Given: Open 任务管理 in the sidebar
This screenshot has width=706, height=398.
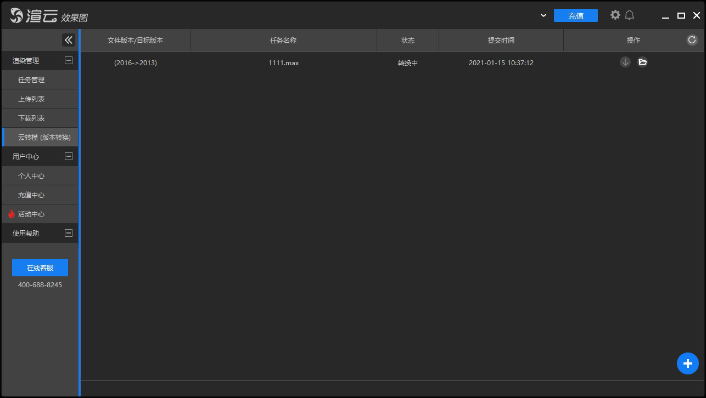Looking at the screenshot, I should (40, 79).
